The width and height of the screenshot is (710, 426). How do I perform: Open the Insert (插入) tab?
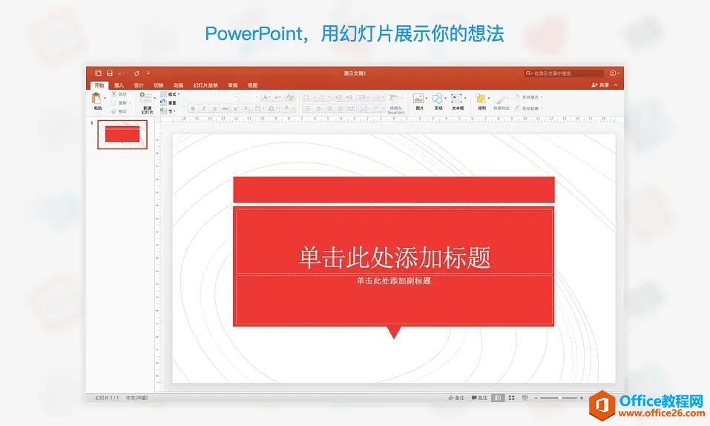[x=119, y=85]
